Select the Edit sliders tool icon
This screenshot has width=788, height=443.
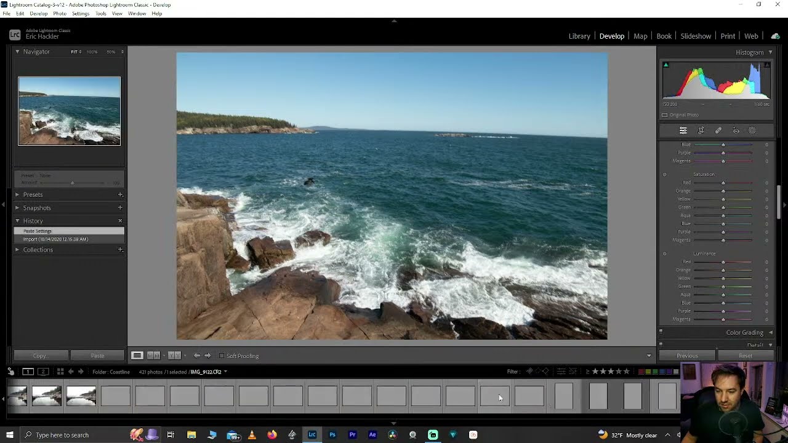683,130
